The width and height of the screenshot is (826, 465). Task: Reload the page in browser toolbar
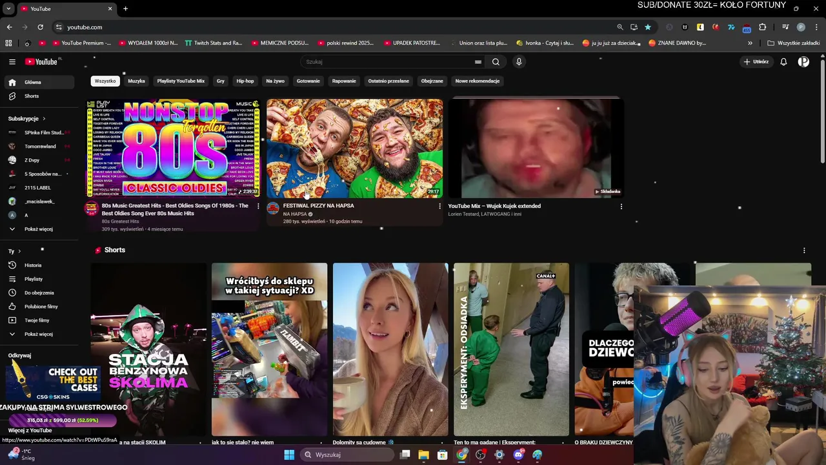click(x=40, y=27)
